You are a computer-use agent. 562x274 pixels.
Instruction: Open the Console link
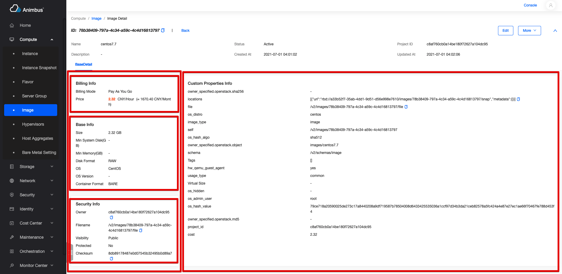pyautogui.click(x=530, y=5)
